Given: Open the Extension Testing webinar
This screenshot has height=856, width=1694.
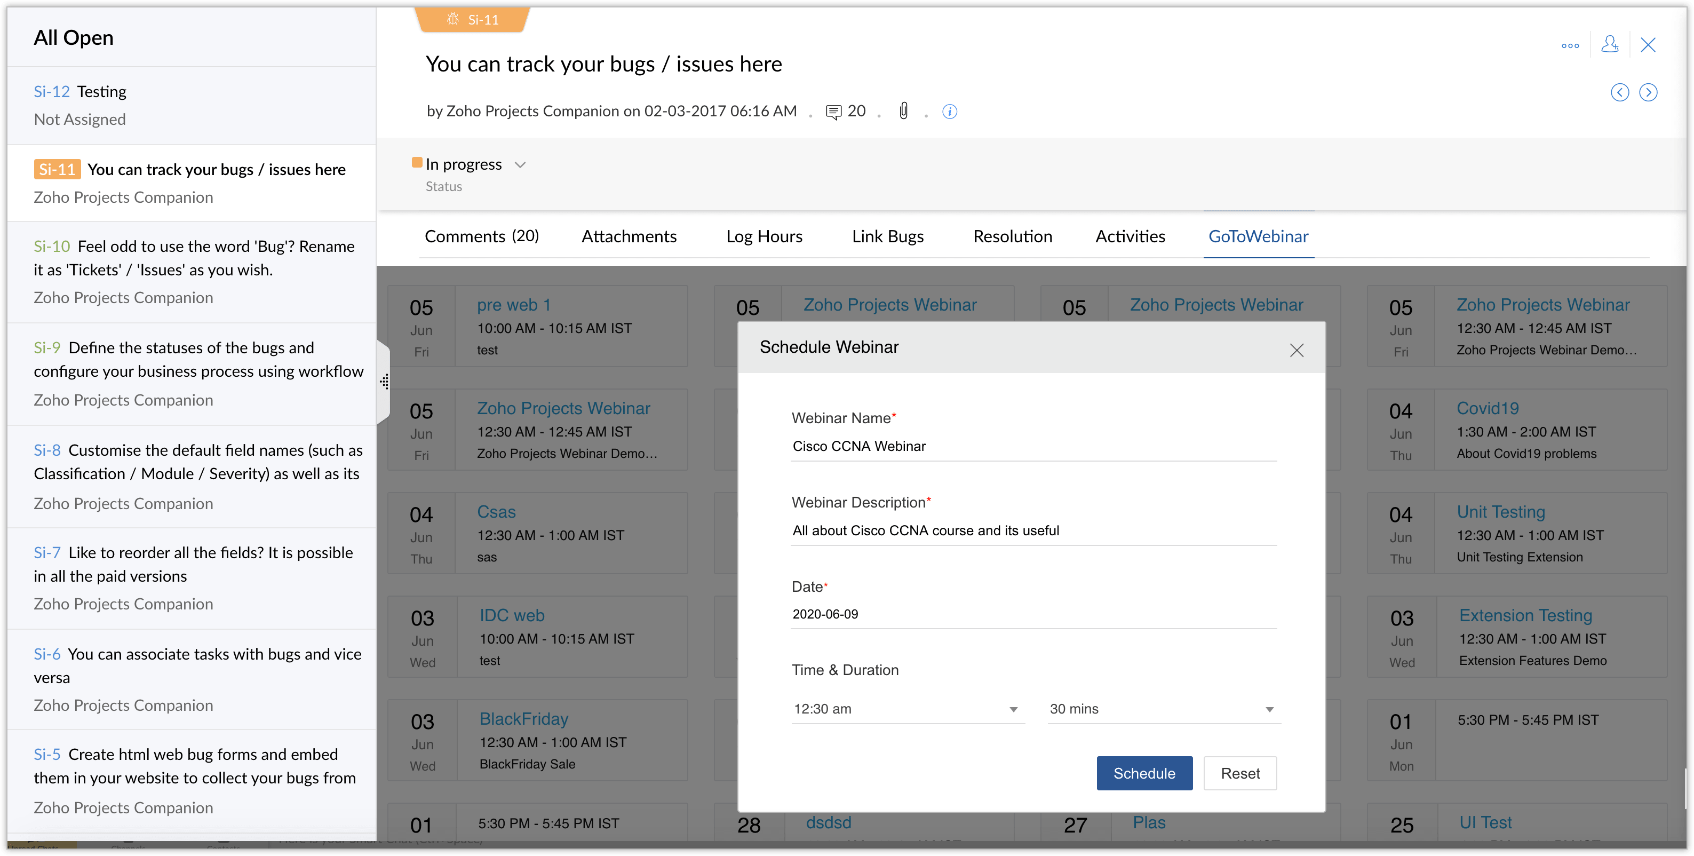Looking at the screenshot, I should tap(1525, 615).
